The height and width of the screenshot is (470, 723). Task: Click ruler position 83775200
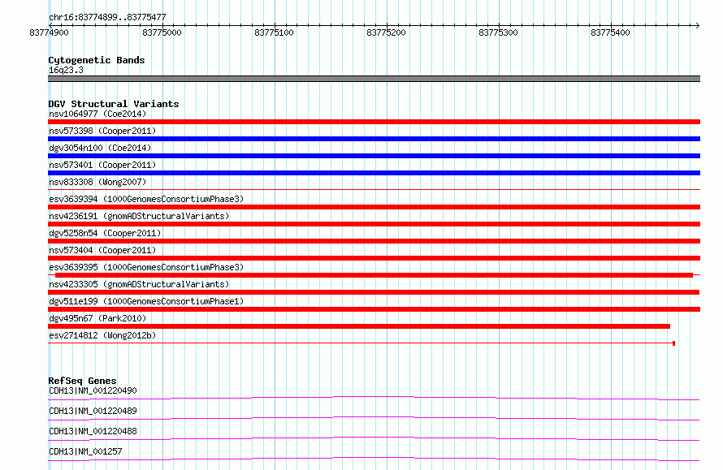pyautogui.click(x=386, y=32)
